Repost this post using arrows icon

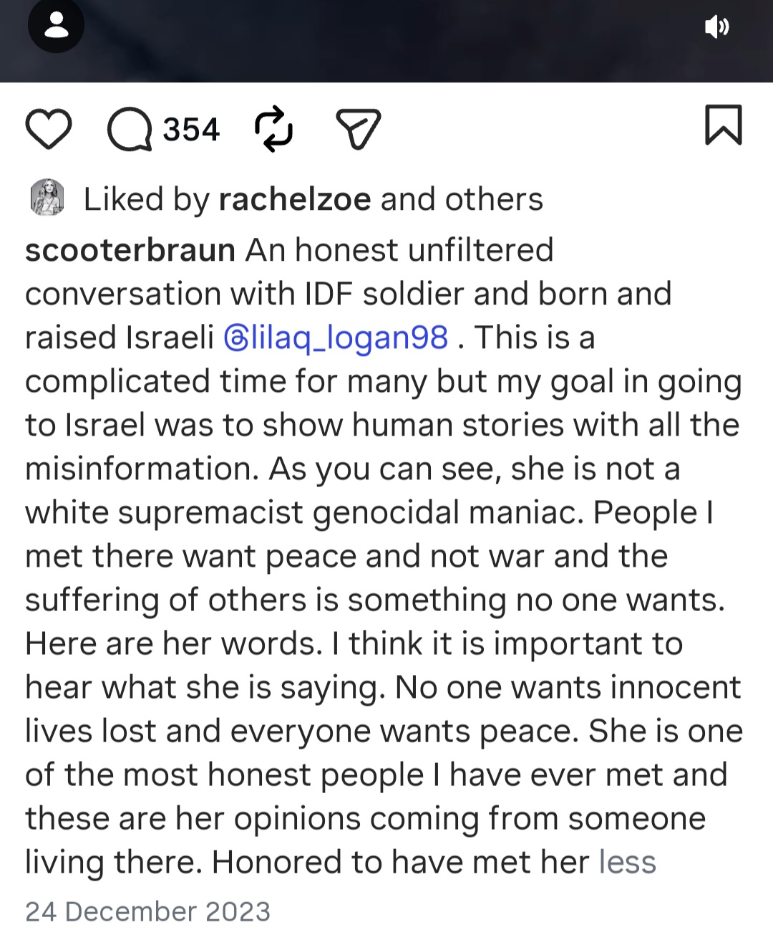[x=274, y=130]
